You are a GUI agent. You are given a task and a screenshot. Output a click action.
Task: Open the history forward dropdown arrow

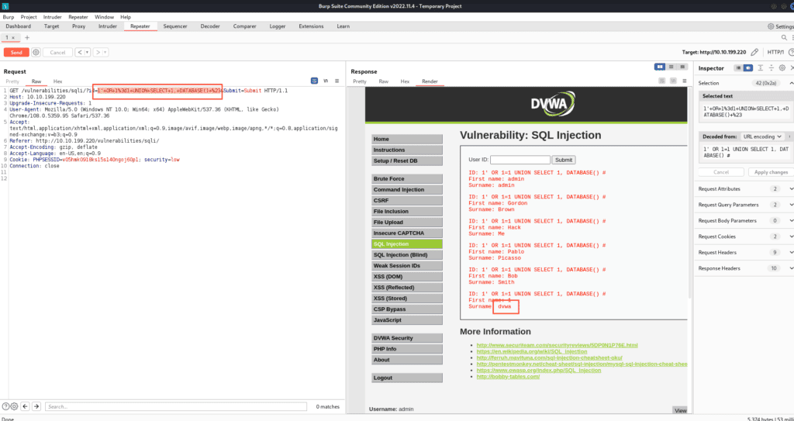click(x=105, y=52)
